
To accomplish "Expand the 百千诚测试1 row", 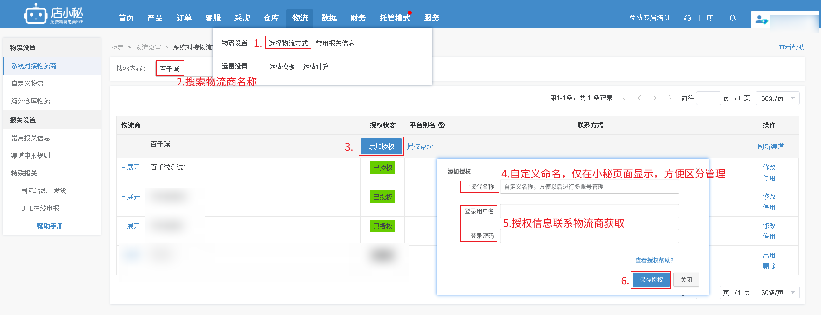I will tap(130, 167).
